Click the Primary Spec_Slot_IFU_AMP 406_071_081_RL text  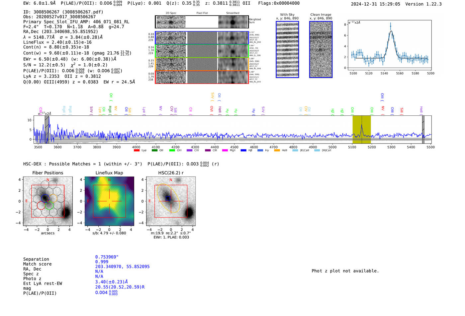click(x=76, y=22)
